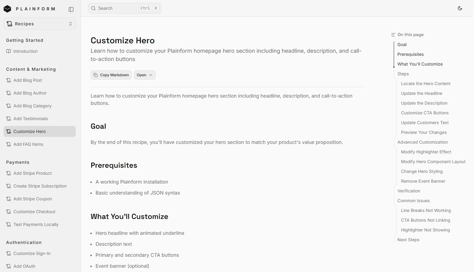Go to Update the Headline section
This screenshot has height=272, width=474.
point(422,93)
